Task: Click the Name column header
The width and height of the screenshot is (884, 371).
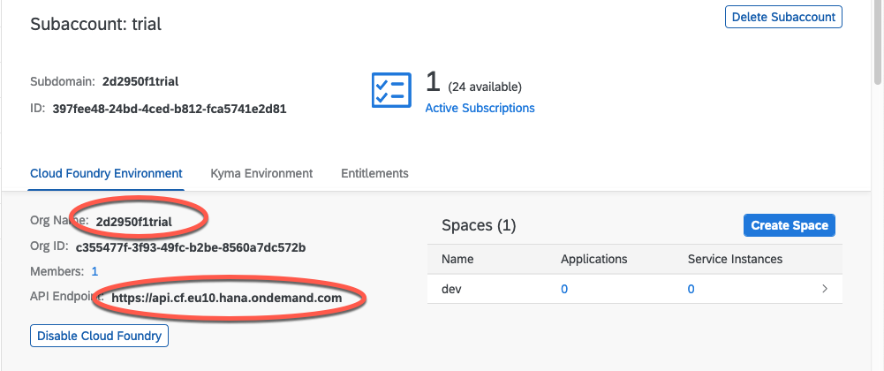Action: click(457, 259)
